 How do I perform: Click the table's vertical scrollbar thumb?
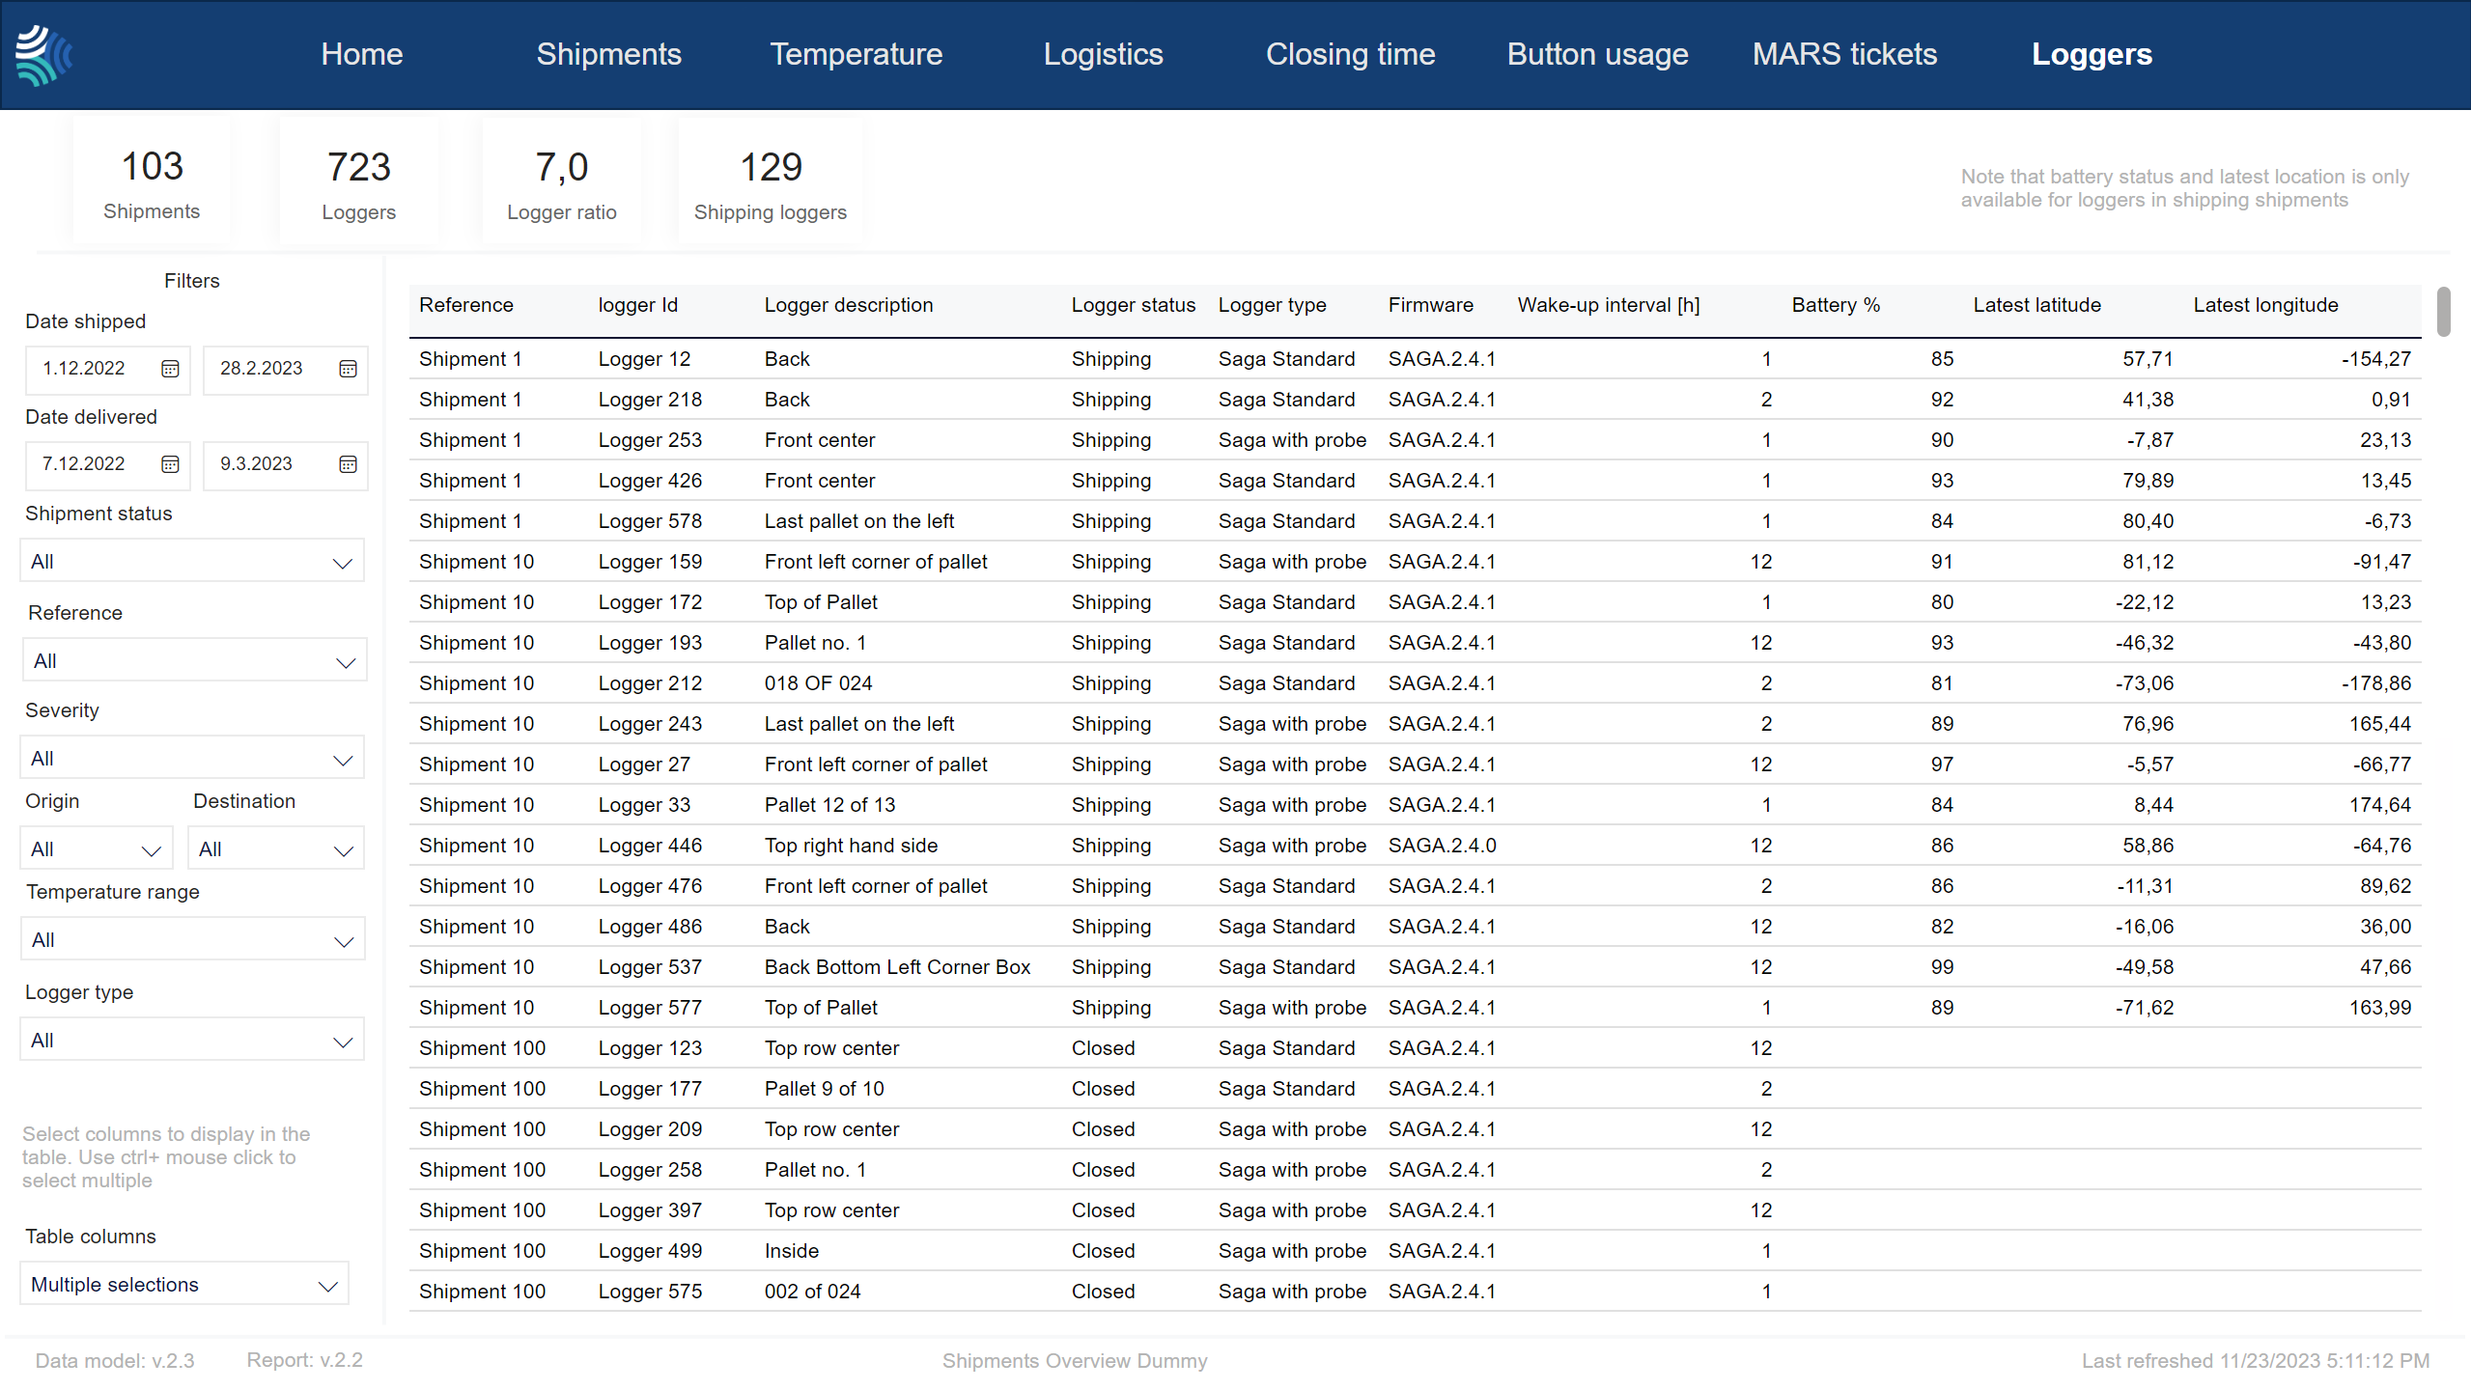tap(2443, 312)
